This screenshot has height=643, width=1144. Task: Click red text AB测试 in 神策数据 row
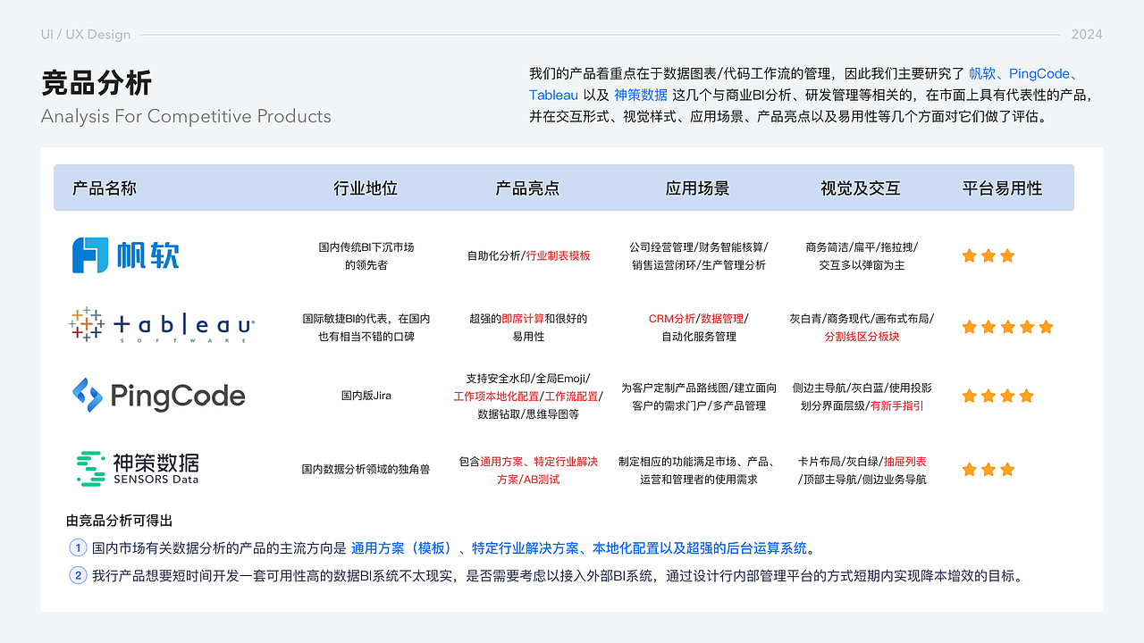pyautogui.click(x=541, y=480)
